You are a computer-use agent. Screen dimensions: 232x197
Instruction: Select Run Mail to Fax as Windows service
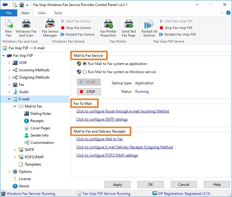84,72
